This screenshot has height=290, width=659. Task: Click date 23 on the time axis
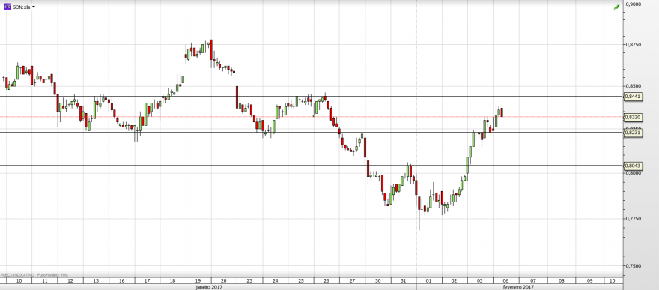pyautogui.click(x=249, y=280)
